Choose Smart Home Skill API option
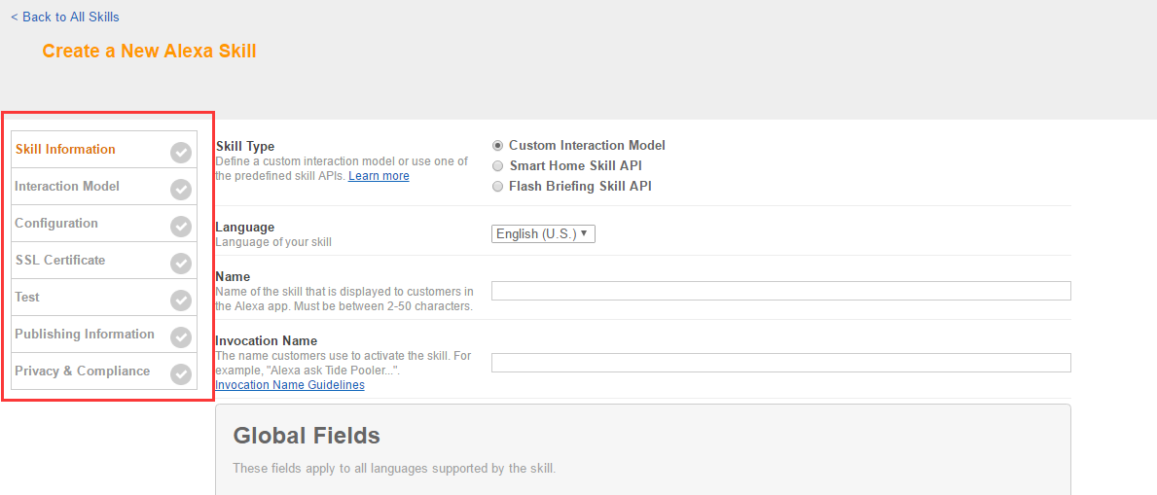This screenshot has width=1157, height=495. point(498,166)
